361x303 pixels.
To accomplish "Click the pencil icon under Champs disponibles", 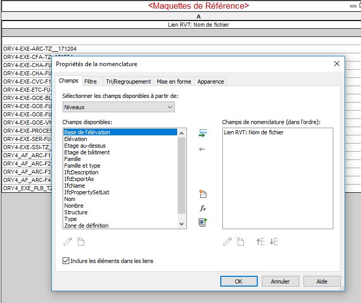I will [68, 241].
